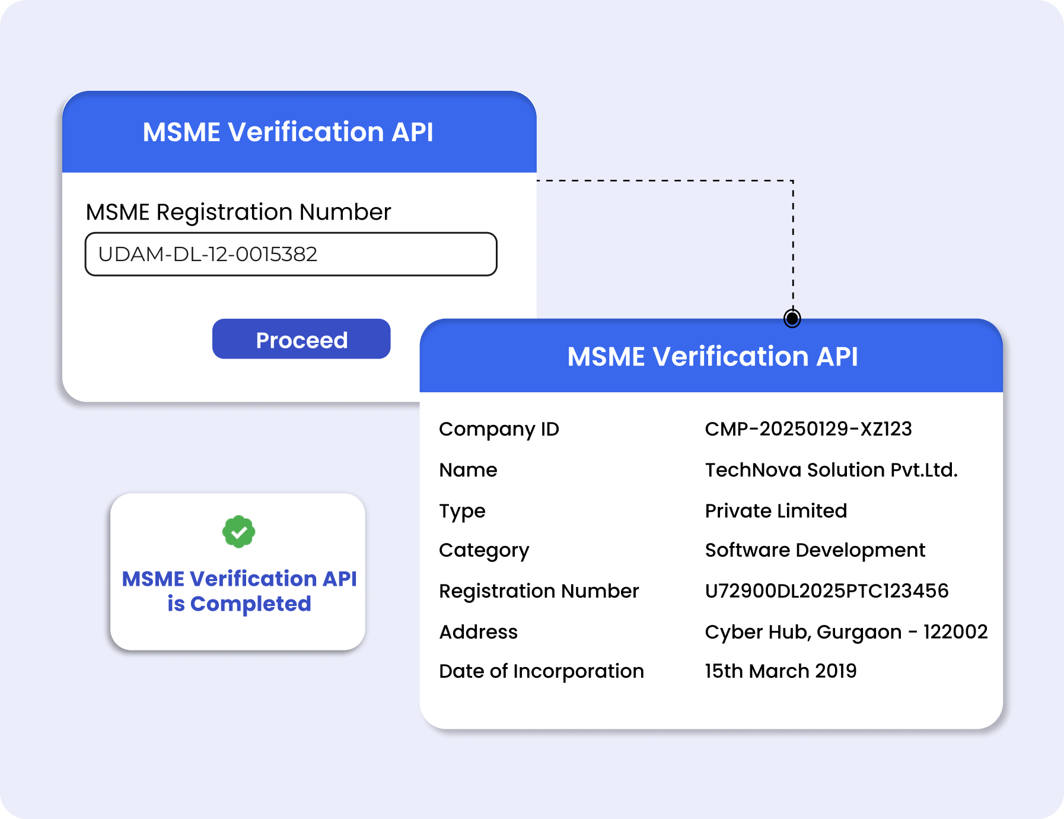Click the input form's MSME Verification API header

[288, 132]
